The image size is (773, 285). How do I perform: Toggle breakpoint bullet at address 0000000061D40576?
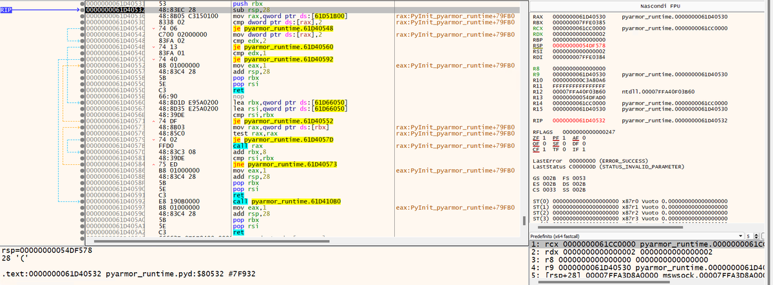coord(82,133)
